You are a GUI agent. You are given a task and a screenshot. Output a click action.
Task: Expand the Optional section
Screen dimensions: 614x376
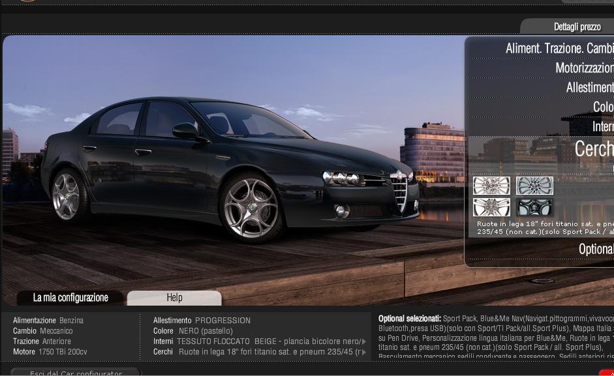[x=595, y=249]
